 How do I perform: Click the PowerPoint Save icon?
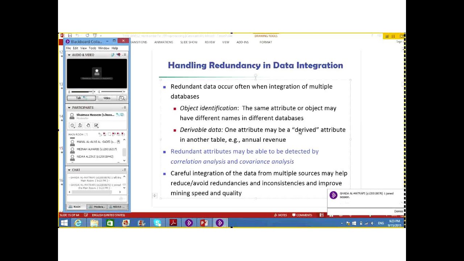click(x=70, y=36)
